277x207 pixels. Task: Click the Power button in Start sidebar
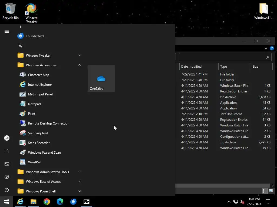tap(7, 190)
